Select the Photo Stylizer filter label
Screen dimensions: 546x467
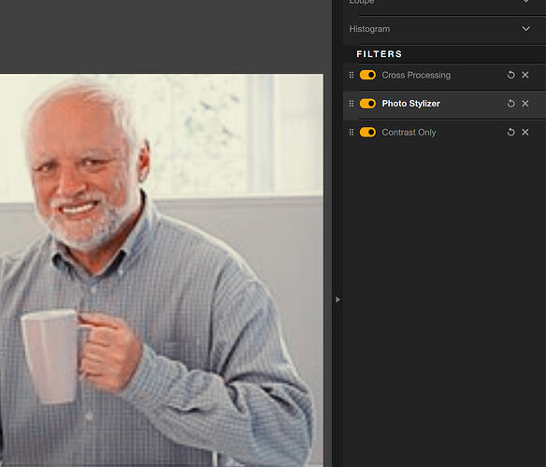pyautogui.click(x=410, y=104)
